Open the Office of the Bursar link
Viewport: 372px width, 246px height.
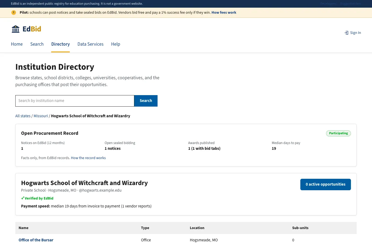click(x=36, y=240)
